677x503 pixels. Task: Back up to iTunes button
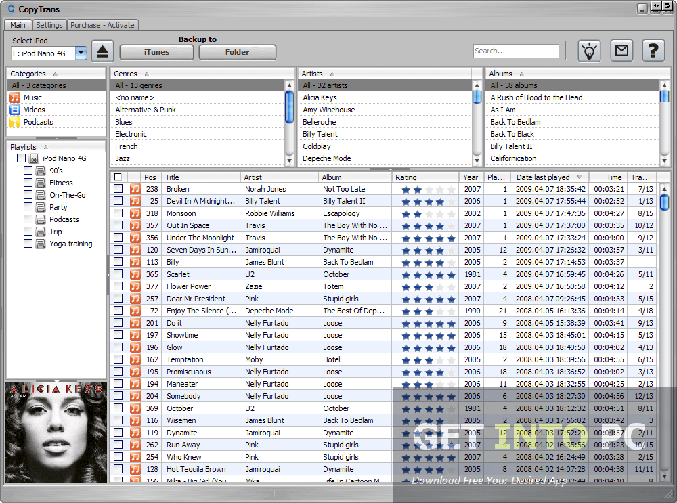coord(156,52)
